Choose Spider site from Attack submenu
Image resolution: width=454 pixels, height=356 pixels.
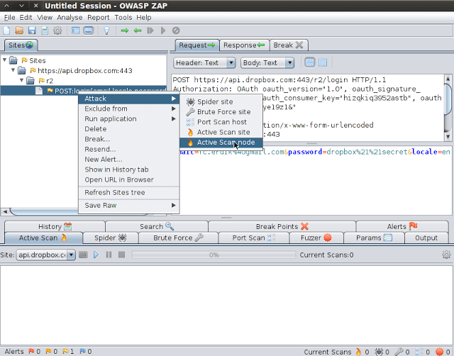coord(221,101)
